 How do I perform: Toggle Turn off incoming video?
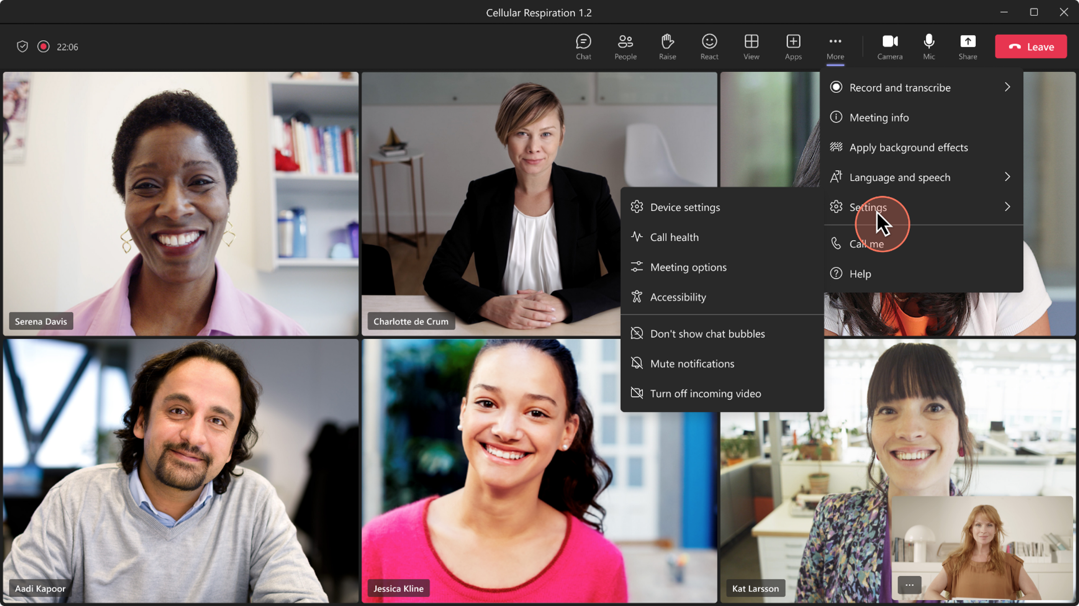pyautogui.click(x=705, y=393)
